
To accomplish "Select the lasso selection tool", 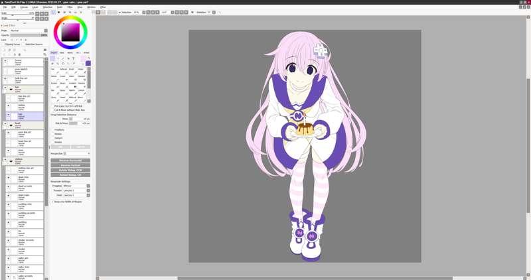I will (58, 58).
